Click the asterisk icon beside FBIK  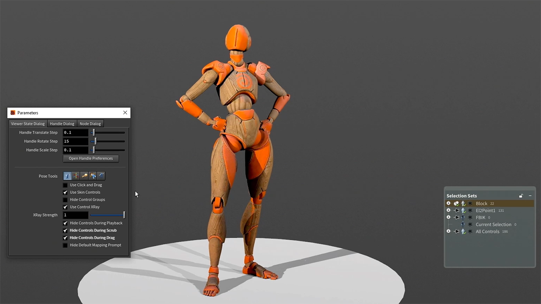tap(470, 217)
